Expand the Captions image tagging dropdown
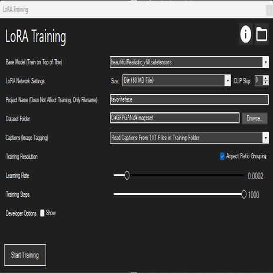Screen dimensions: 273x273 pyautogui.click(x=266, y=138)
